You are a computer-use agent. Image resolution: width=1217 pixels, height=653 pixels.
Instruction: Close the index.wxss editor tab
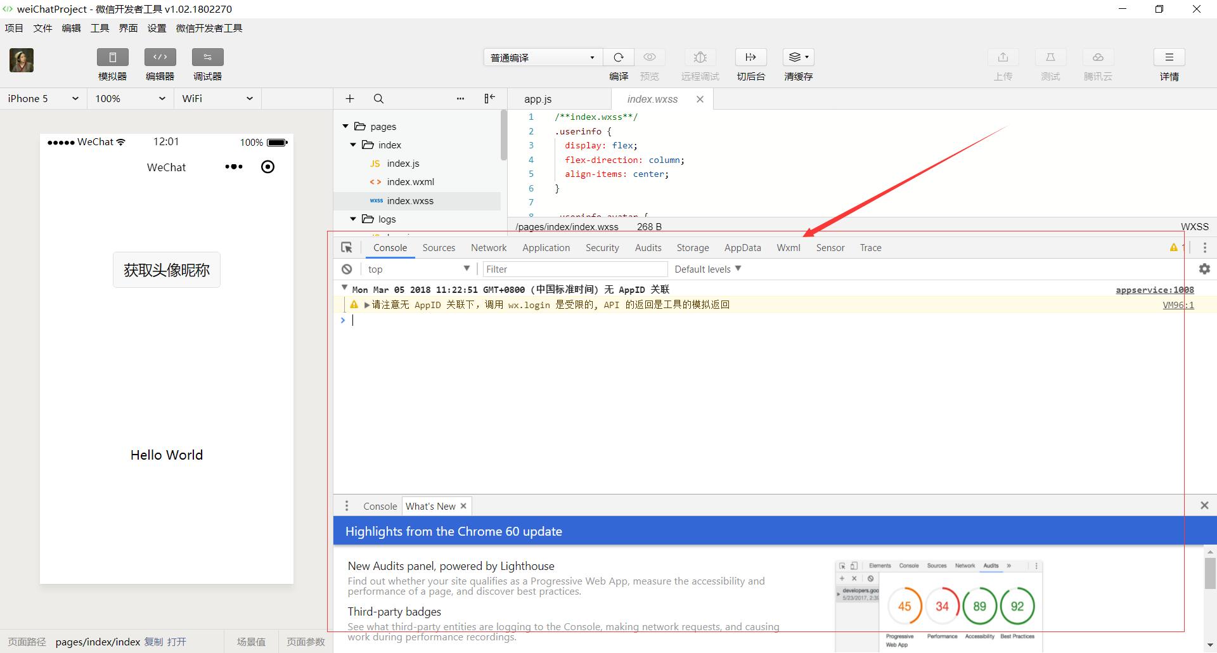[x=700, y=99]
